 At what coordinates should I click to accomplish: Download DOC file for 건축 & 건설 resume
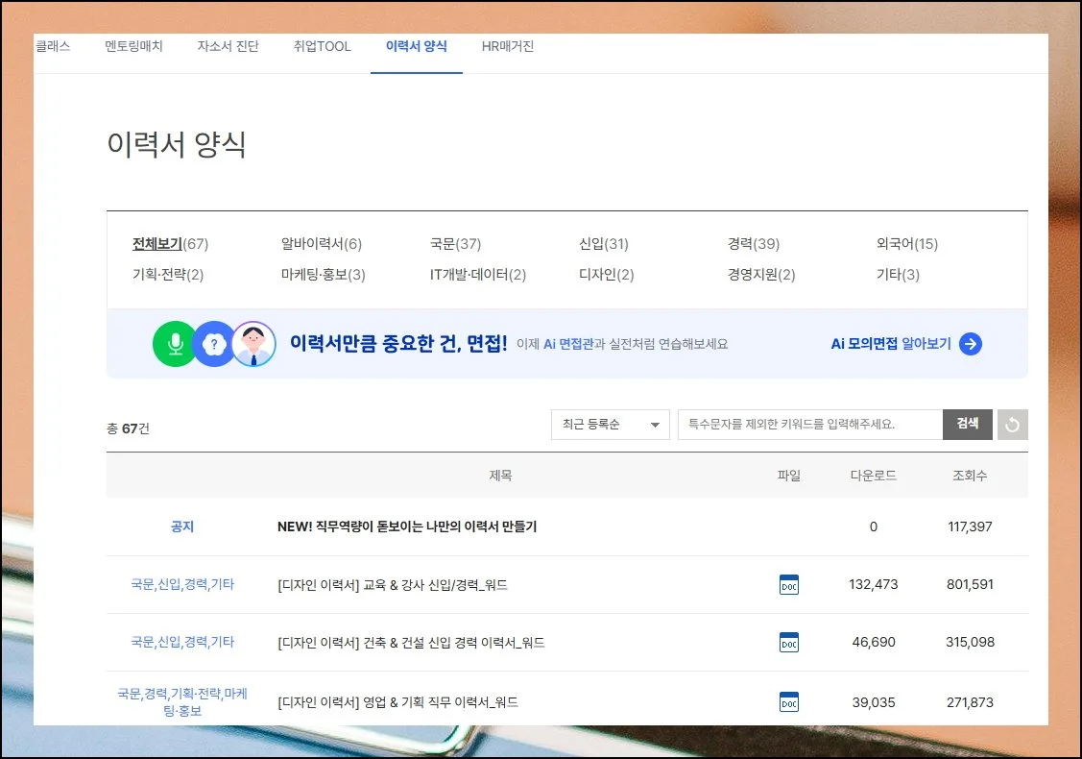pyautogui.click(x=788, y=642)
